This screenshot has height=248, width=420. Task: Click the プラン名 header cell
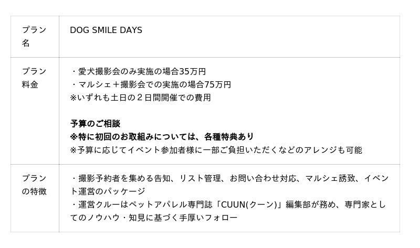click(34, 36)
